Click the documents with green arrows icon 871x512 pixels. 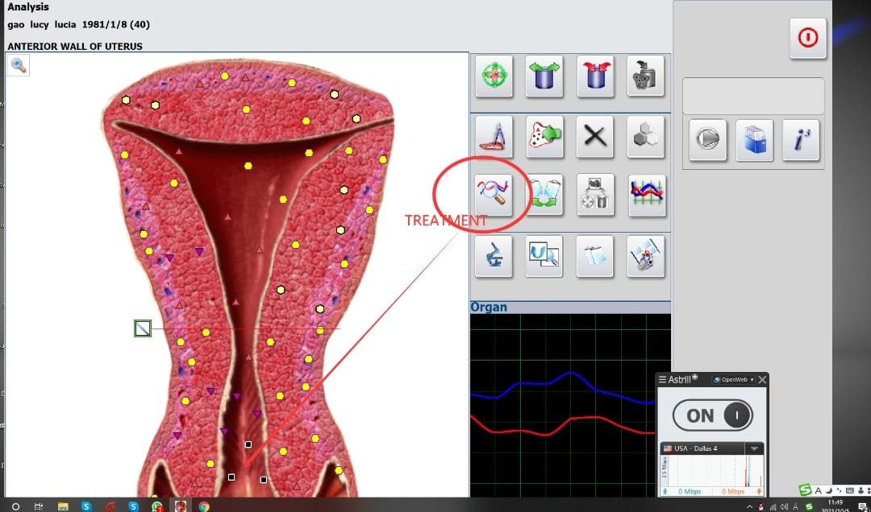(x=544, y=194)
